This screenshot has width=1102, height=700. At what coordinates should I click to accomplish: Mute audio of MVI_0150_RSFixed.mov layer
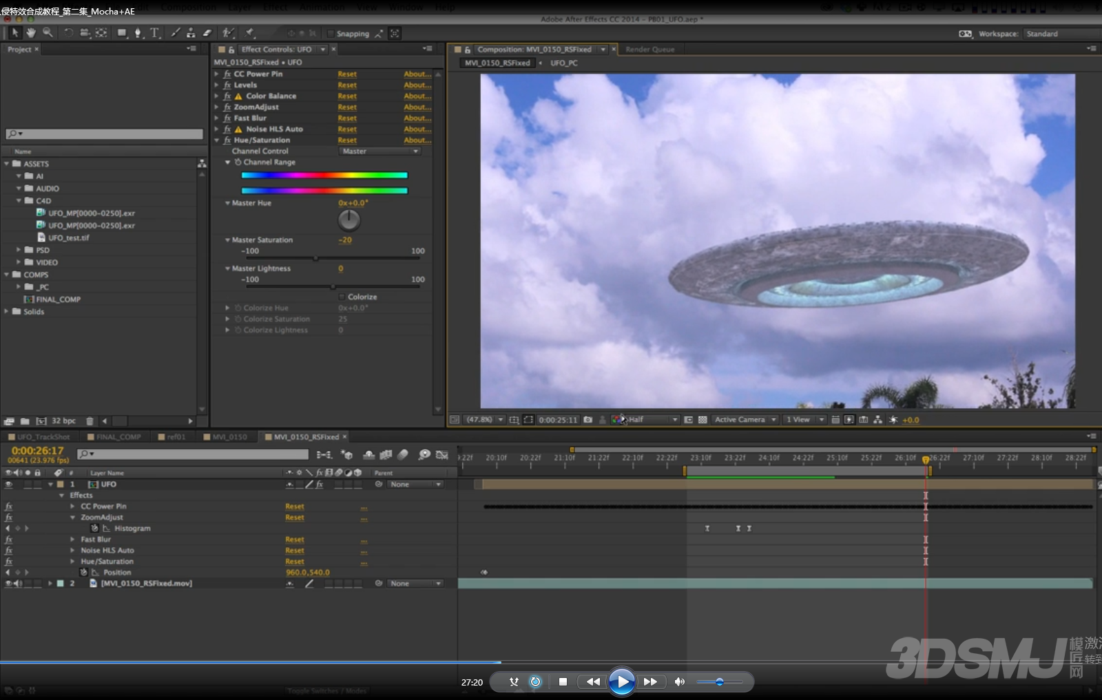point(17,584)
